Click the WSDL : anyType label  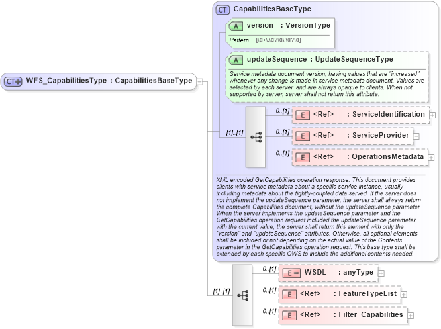point(339,273)
